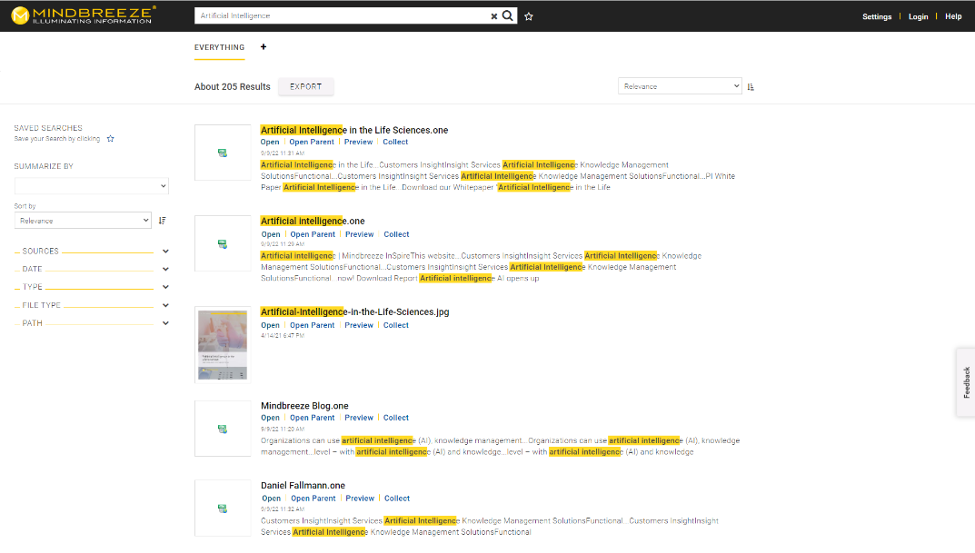
Task: Click Login in the top bar
Action: [918, 16]
